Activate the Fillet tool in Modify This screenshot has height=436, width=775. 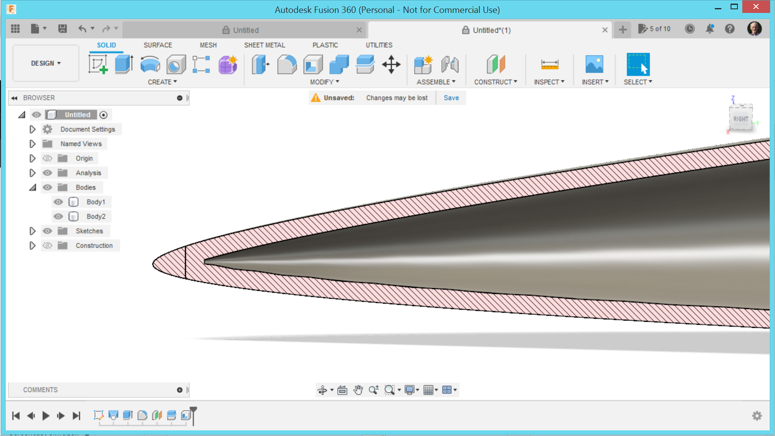pyautogui.click(x=287, y=65)
